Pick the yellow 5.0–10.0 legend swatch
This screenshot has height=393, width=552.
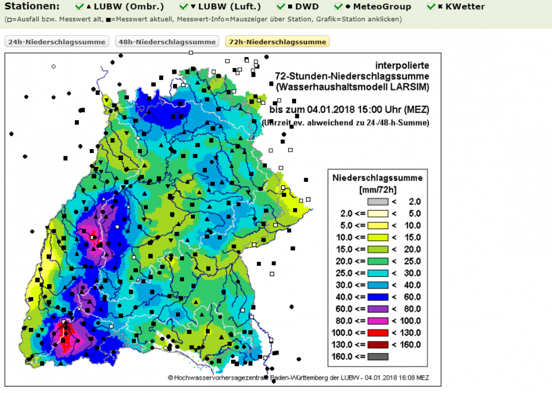(378, 226)
